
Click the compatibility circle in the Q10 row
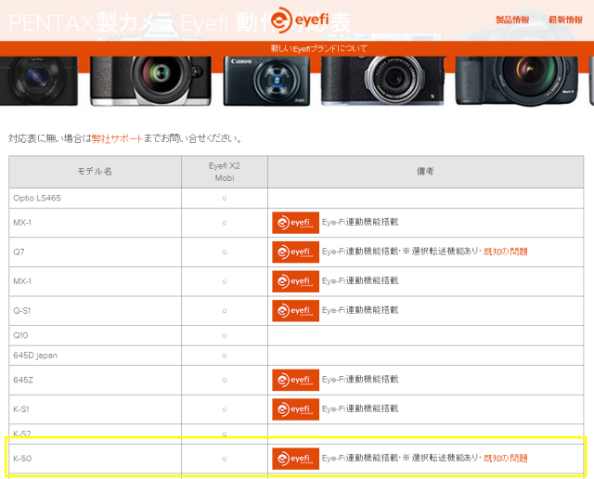tap(225, 335)
